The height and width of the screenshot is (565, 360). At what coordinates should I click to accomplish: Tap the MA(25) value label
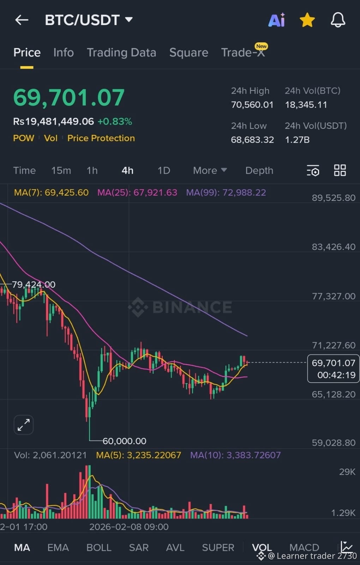137,192
